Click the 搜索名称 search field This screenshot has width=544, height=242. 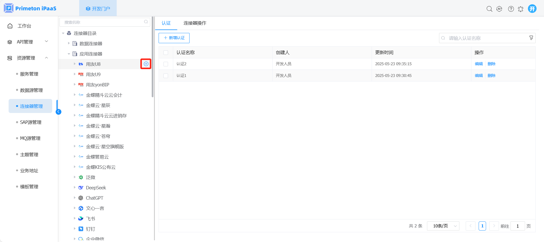103,22
